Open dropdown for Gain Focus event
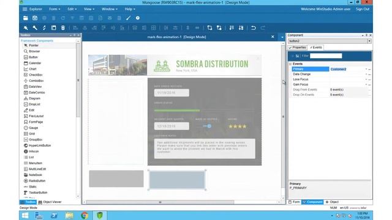This screenshot has height=220, width=392. coord(366,84)
